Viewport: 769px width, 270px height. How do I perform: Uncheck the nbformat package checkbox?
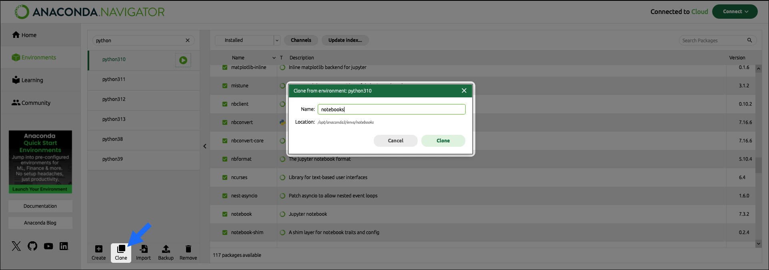point(225,159)
